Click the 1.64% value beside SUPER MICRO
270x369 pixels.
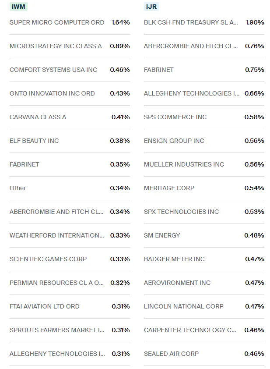120,22
